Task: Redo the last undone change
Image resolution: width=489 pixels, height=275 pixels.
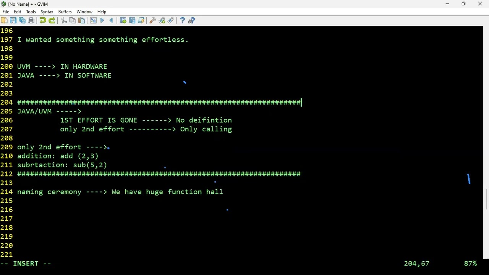Action: 52,20
